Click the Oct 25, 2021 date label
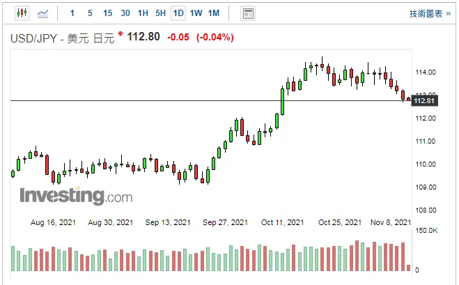The image size is (459, 285). click(340, 222)
